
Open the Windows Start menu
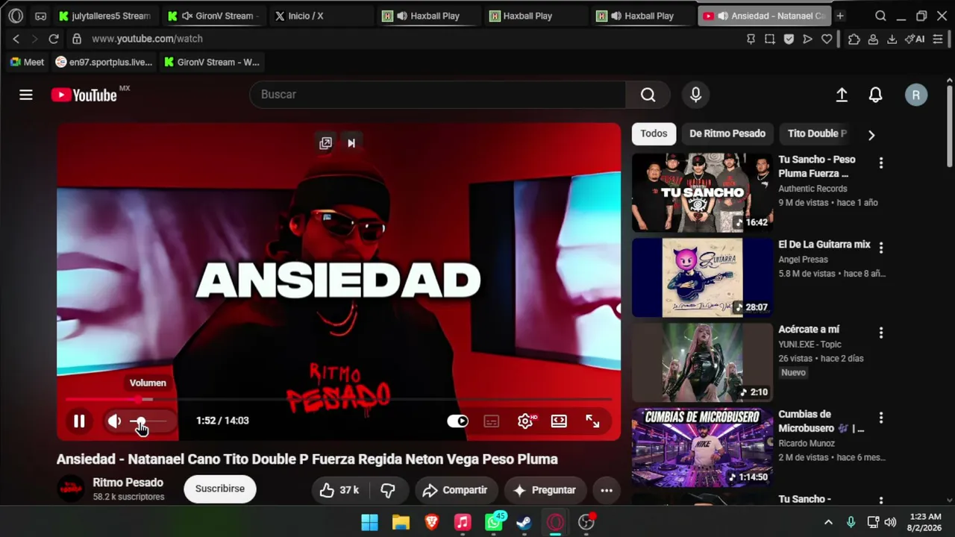369,522
